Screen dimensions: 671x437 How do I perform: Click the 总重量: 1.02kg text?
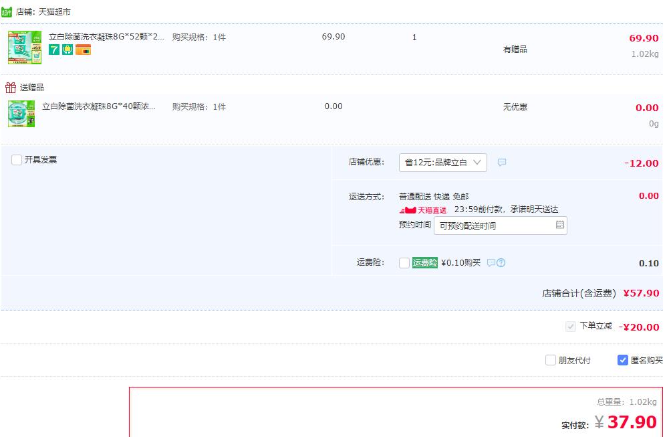pyautogui.click(x=627, y=402)
